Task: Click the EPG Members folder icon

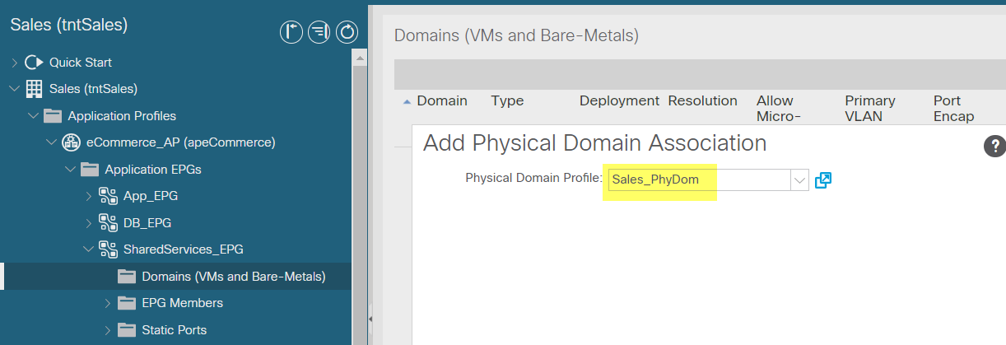Action: tap(127, 303)
